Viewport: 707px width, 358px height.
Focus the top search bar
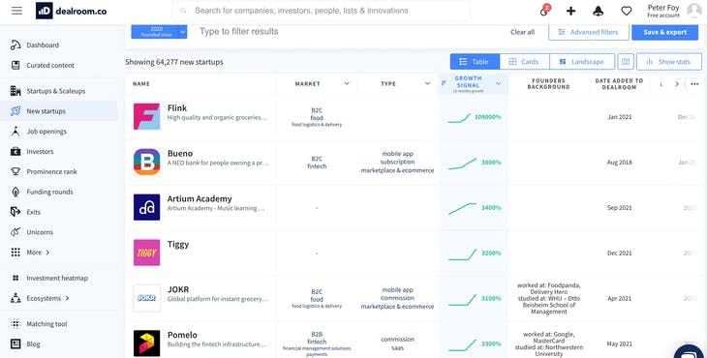(321, 11)
